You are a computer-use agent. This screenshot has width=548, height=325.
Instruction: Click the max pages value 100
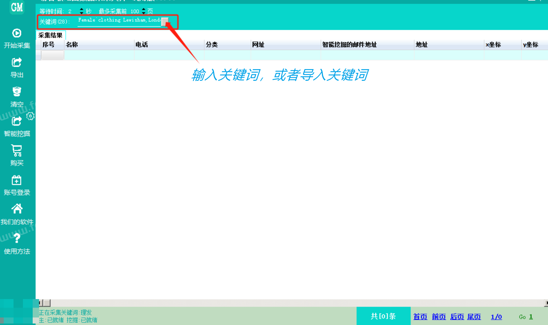135,11
